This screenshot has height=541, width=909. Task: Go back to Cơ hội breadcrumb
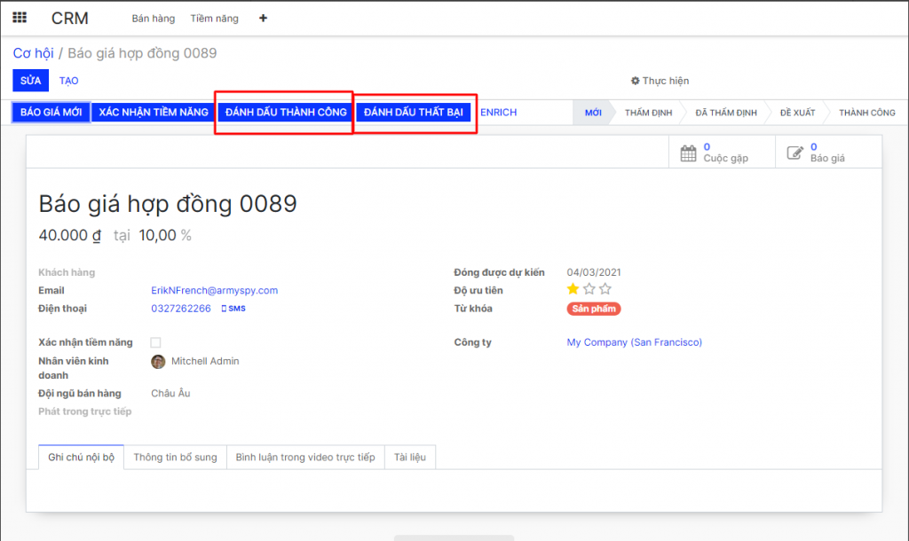point(33,53)
